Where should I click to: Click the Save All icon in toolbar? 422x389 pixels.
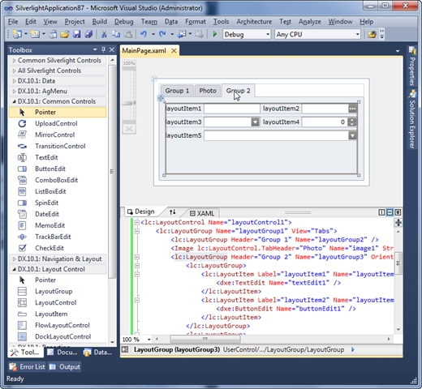click(88, 34)
